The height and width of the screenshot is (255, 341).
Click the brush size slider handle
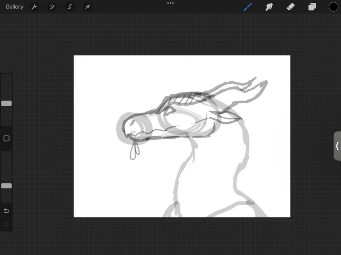(x=6, y=103)
